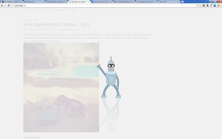Click the blurred pool and sunglasses article photo
This screenshot has height=139, width=222.
click(x=61, y=88)
